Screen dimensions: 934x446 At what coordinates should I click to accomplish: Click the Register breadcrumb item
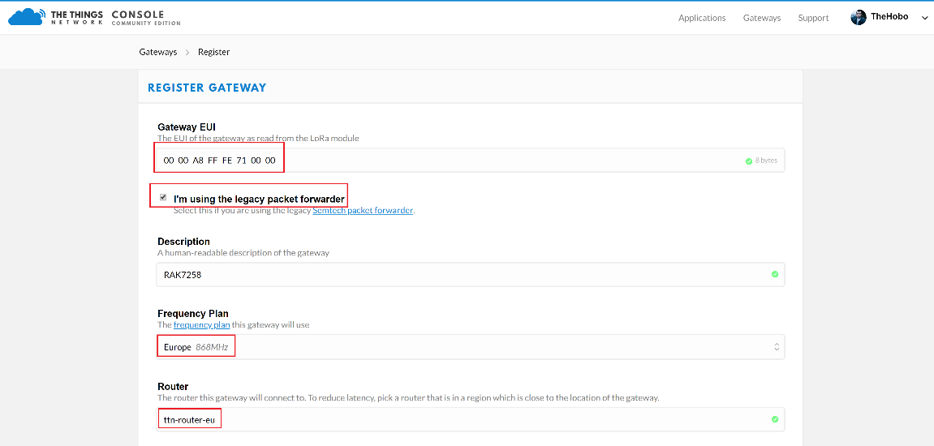point(214,52)
